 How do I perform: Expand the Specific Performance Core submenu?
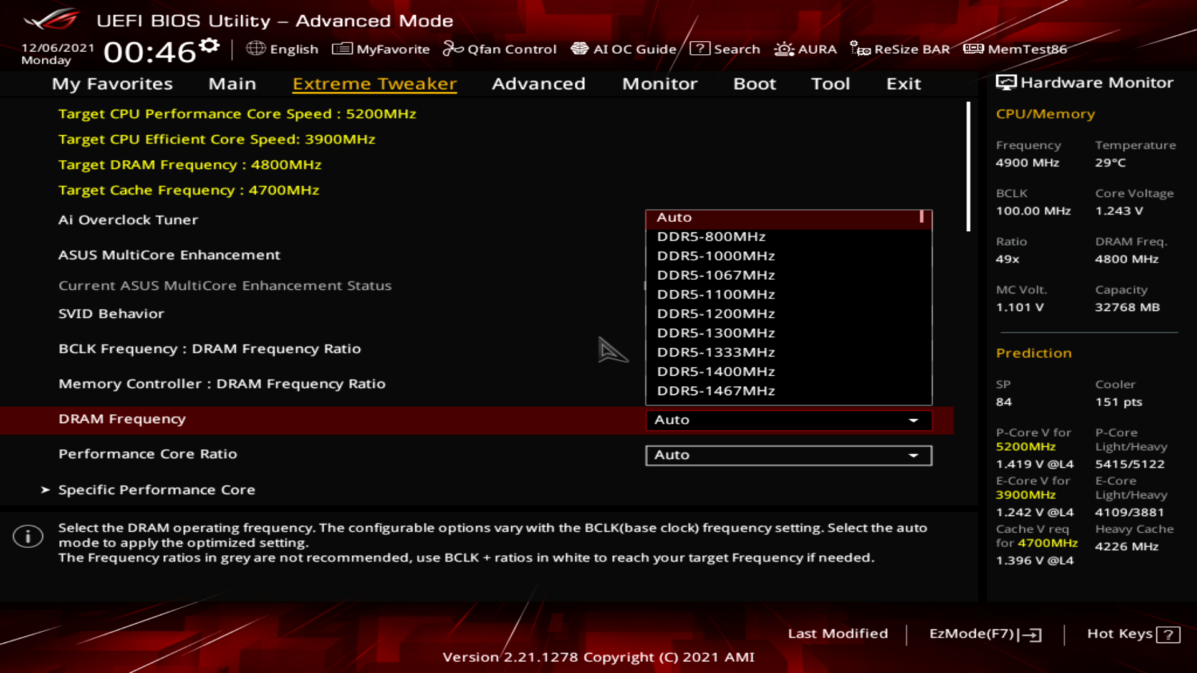click(x=156, y=490)
